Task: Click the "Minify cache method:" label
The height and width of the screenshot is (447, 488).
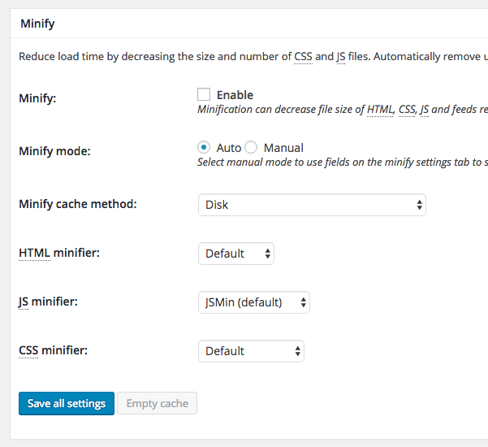Action: coord(78,204)
